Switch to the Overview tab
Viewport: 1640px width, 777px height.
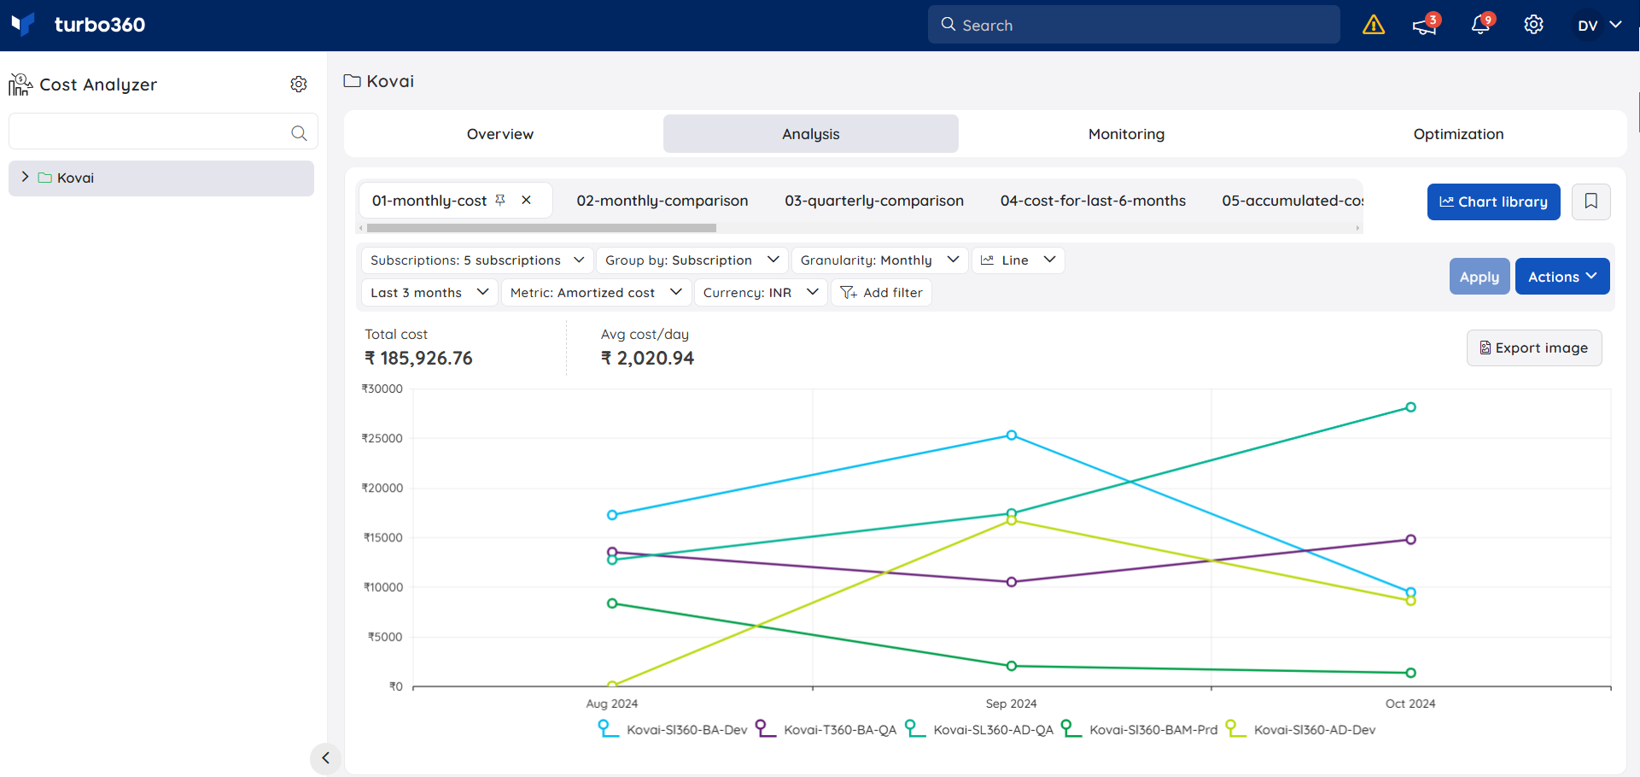click(500, 134)
